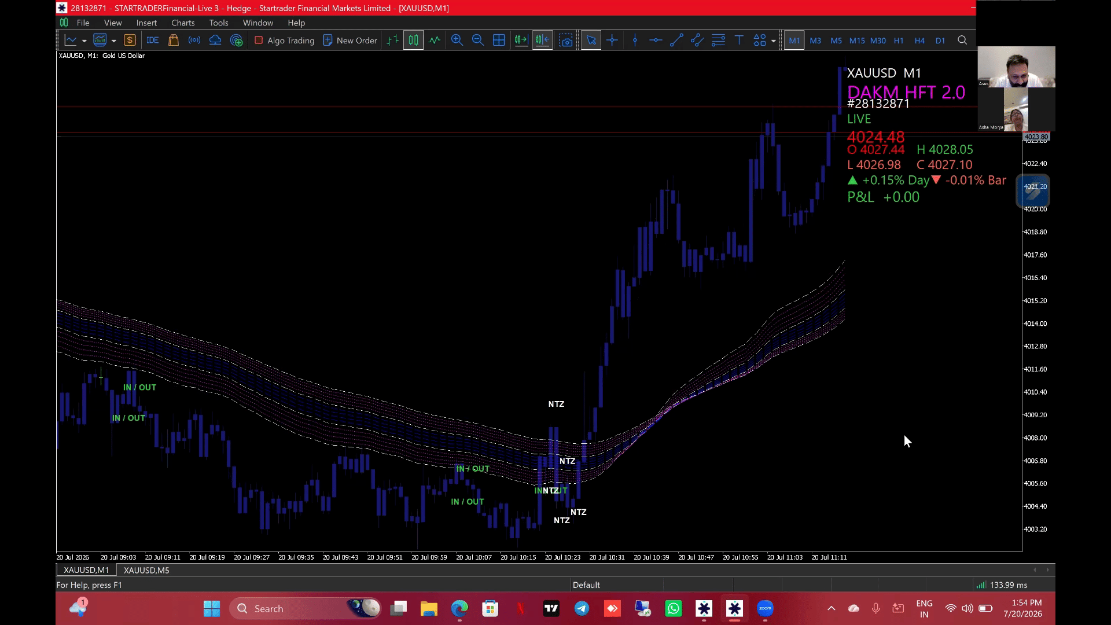Open the Charts menu
The image size is (1111, 625).
pos(183,23)
